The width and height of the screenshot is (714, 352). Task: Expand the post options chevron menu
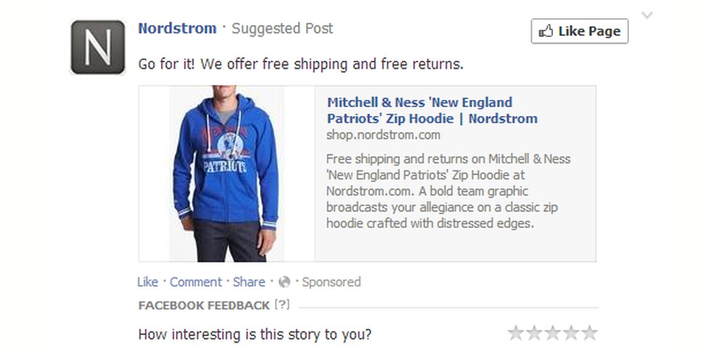pos(647,15)
